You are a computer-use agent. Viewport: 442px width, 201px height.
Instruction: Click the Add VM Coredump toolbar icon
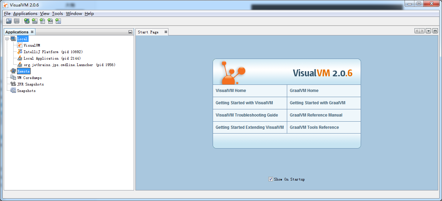click(43, 21)
